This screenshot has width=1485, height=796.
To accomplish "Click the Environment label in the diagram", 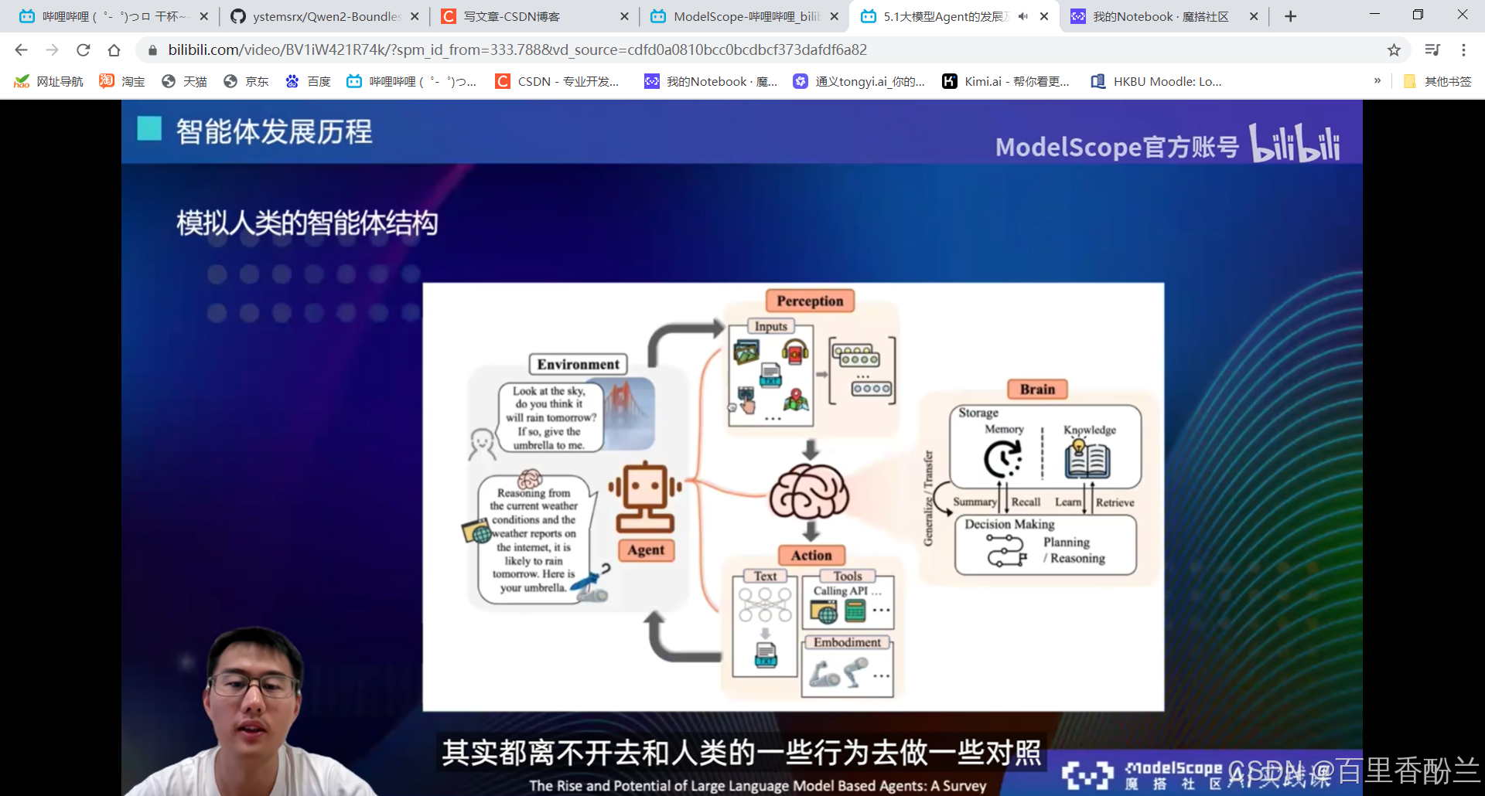I will (x=578, y=364).
